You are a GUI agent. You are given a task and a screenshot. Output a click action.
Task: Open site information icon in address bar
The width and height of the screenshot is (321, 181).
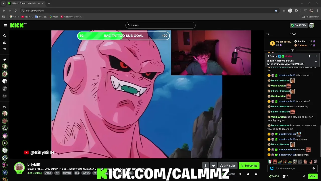click(23, 11)
